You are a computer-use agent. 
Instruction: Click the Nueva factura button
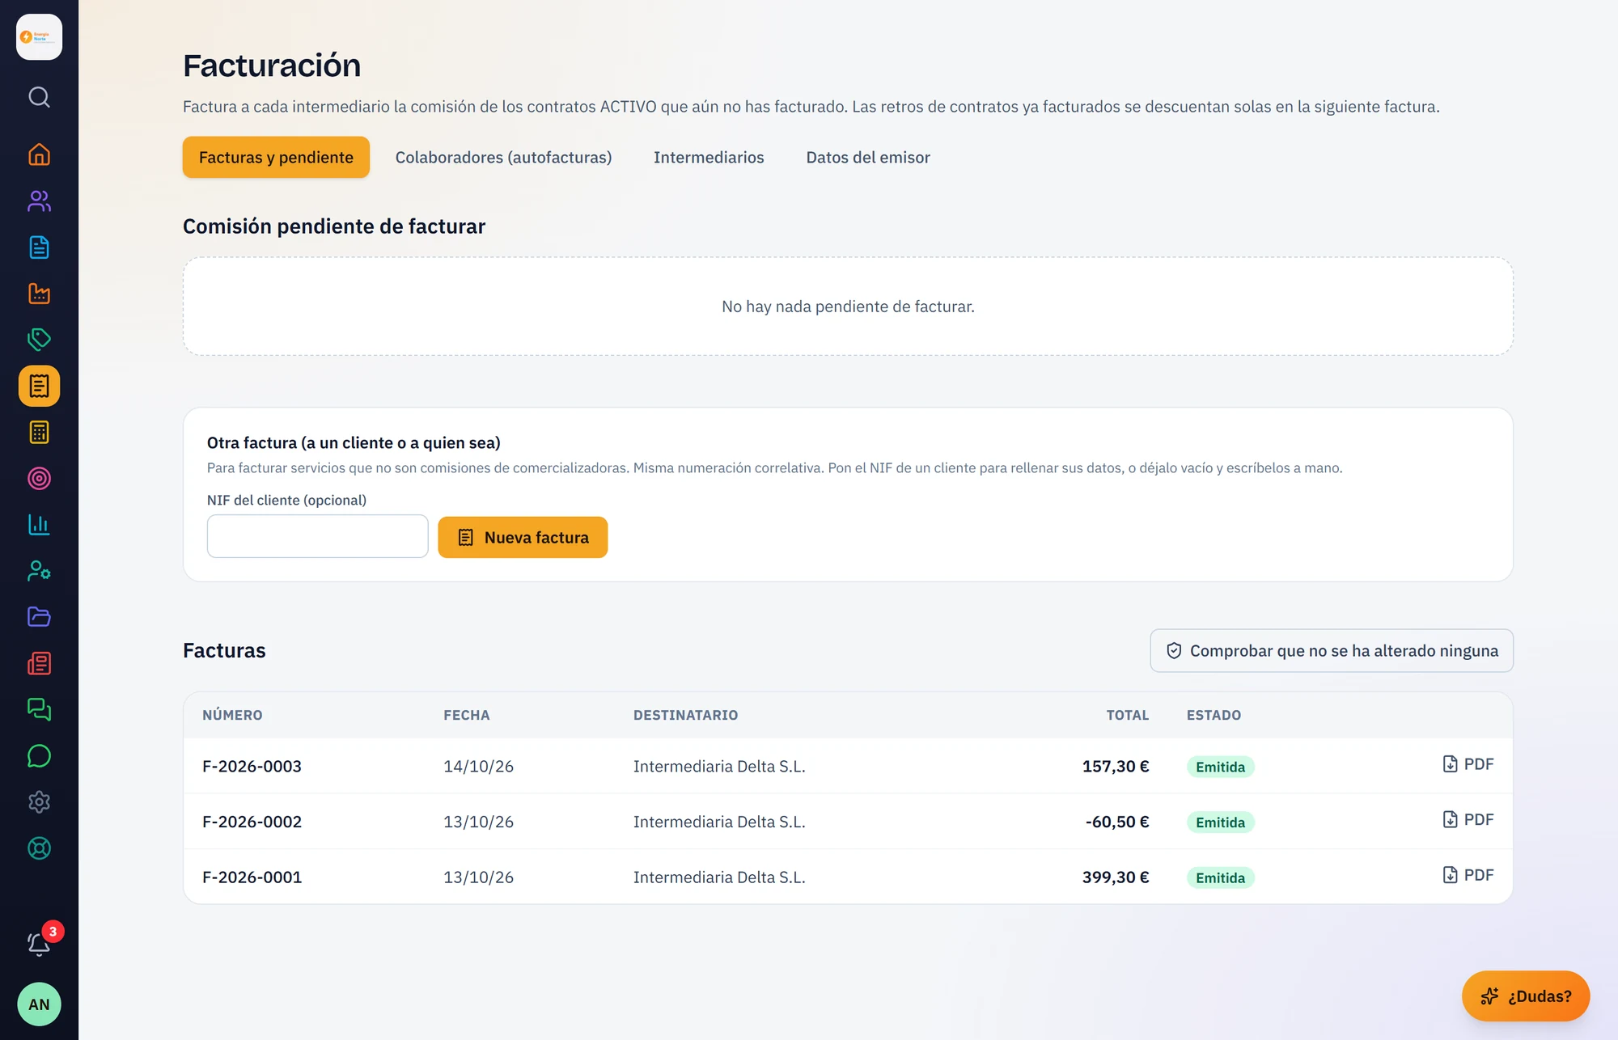(523, 537)
